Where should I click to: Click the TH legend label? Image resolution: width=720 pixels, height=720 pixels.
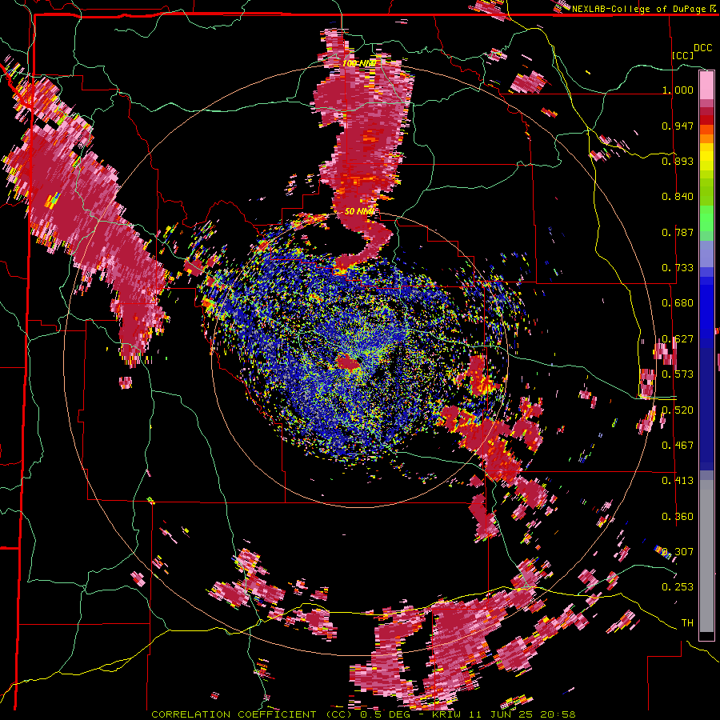point(687,622)
